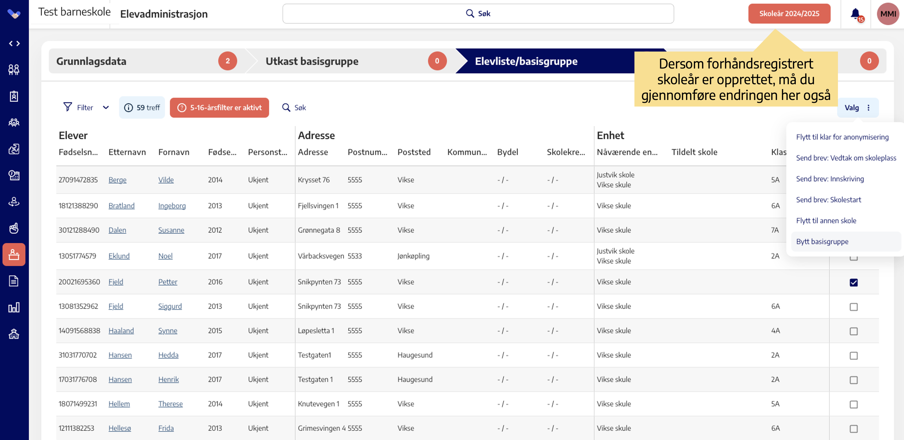Open the person-with-orbit sidebar icon
Viewport: 904px width, 440px height.
(x=14, y=201)
